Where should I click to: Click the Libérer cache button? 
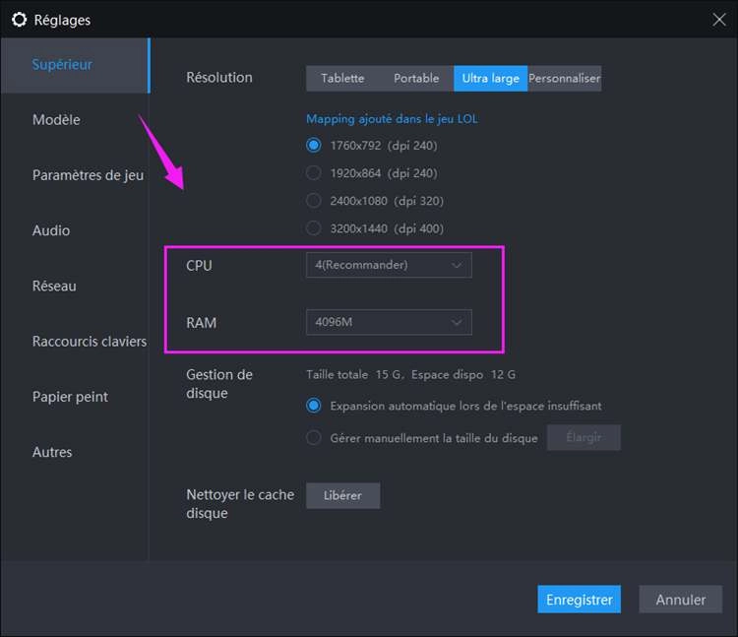pyautogui.click(x=342, y=496)
